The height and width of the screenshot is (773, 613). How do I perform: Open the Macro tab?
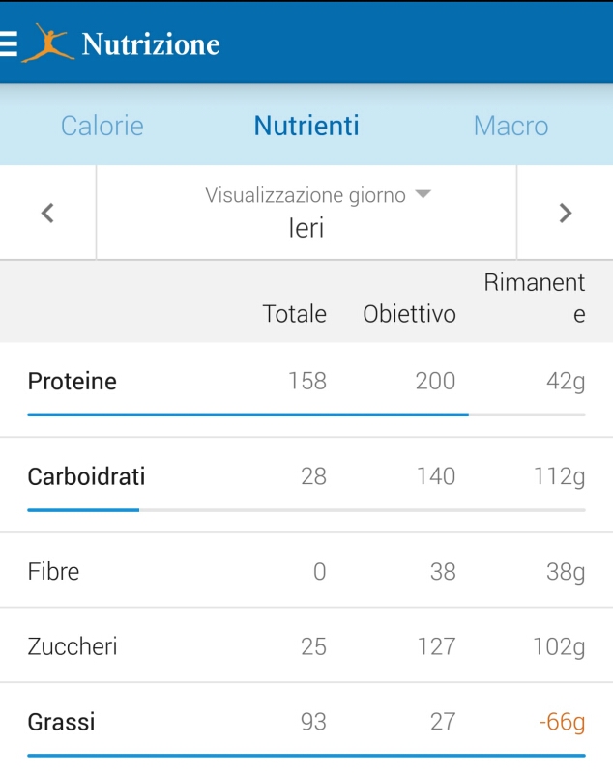511,126
